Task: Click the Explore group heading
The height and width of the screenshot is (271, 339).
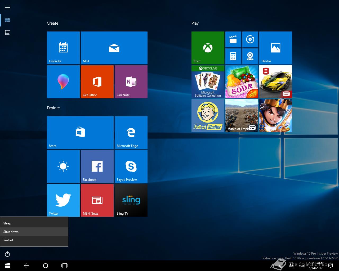Action: tap(53, 108)
